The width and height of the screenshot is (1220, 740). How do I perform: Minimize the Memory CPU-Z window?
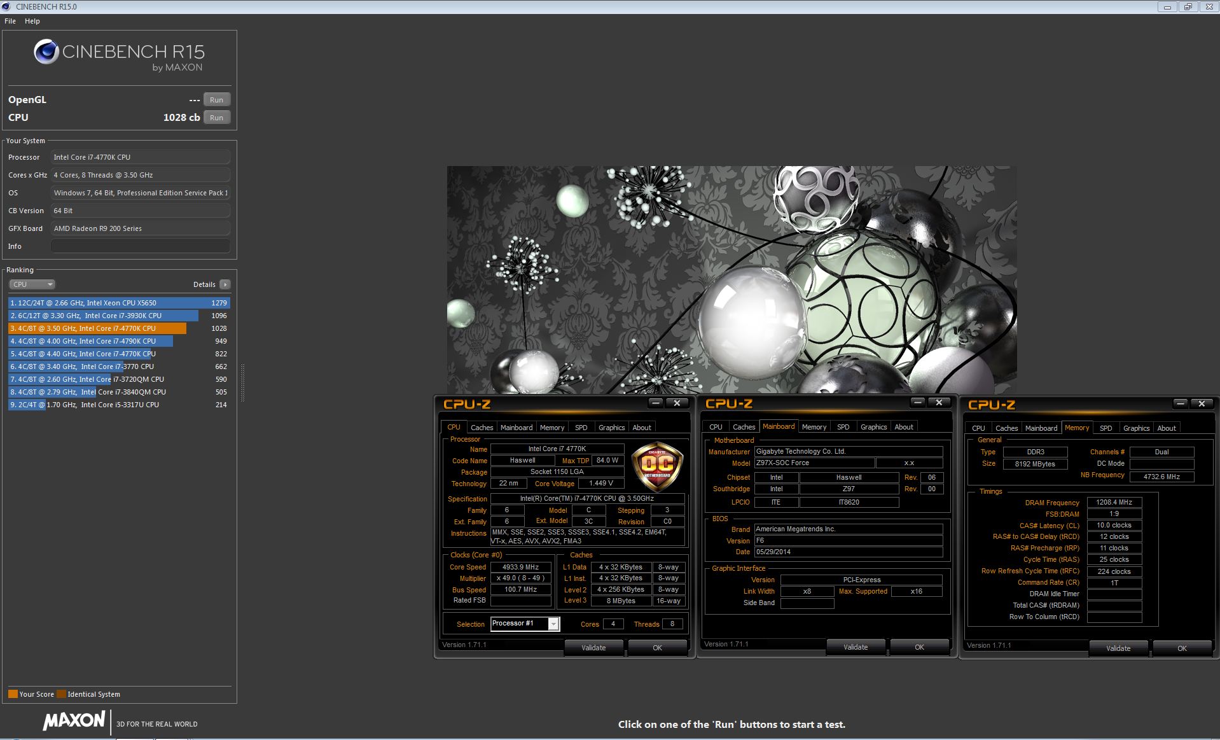pos(1181,403)
